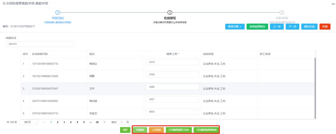Viewport: 336px width, 134px height.
Task: Click the pagination ellipsis for more pages
Action: [x=91, y=122]
